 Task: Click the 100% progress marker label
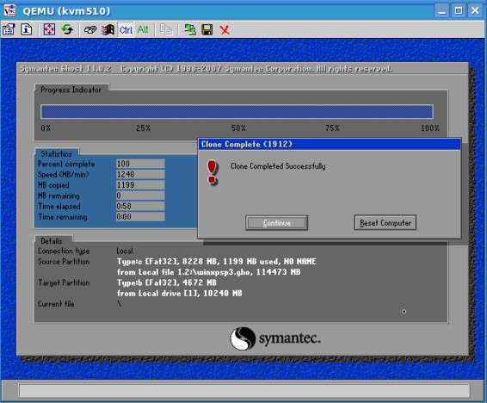430,128
